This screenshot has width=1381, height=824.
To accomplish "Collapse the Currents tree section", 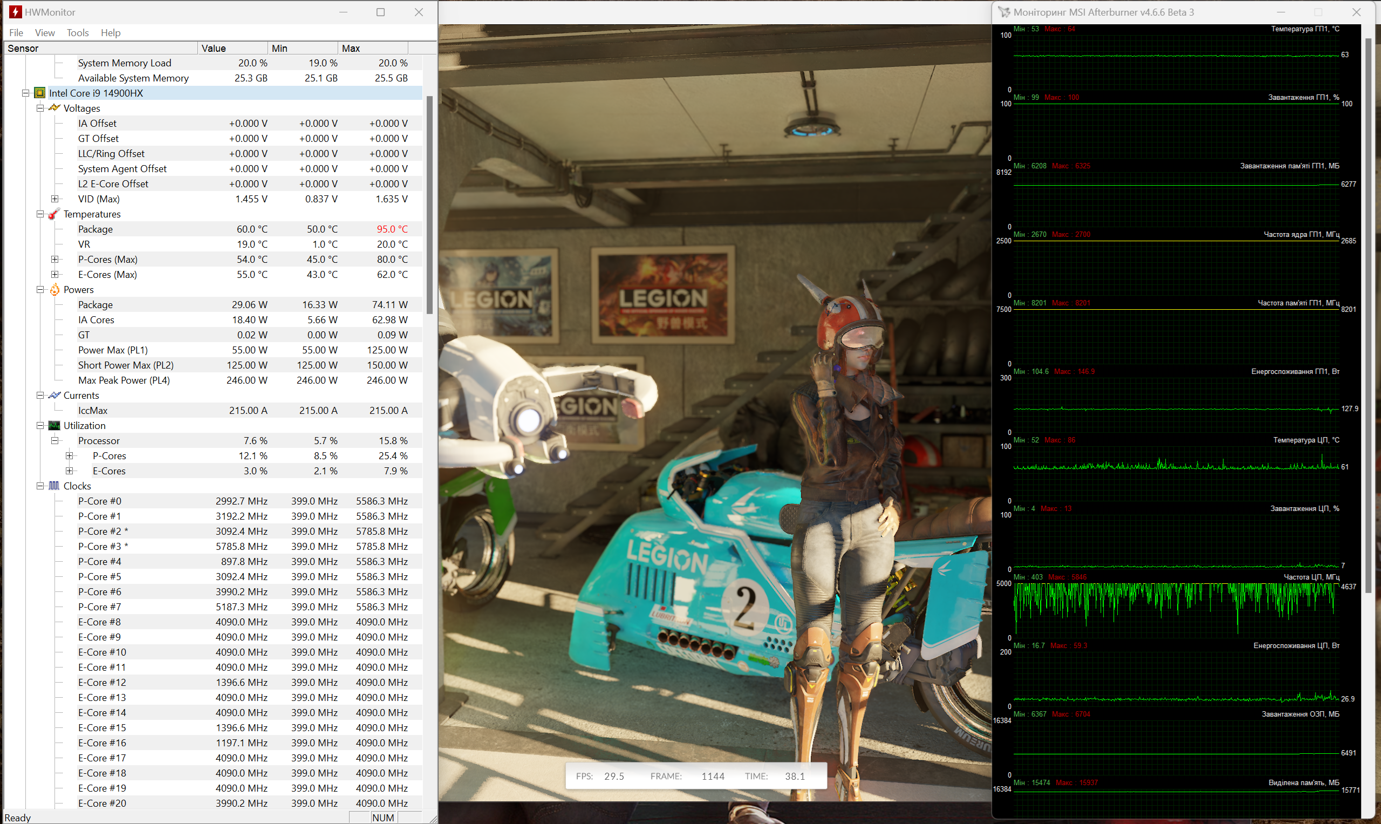I will [x=40, y=396].
